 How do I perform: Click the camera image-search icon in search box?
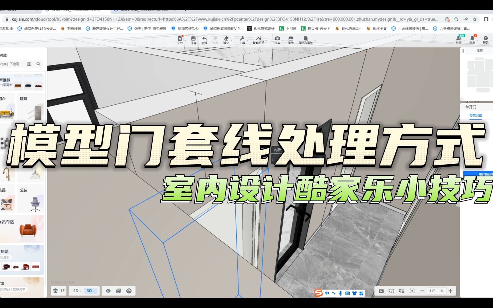coord(29,64)
